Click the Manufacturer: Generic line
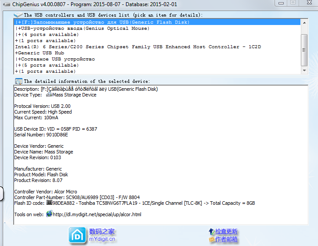318x246 pixels. point(38,169)
